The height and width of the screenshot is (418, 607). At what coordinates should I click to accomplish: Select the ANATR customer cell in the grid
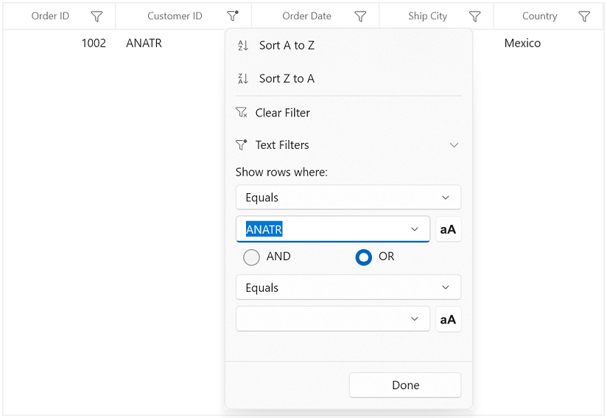[170, 43]
